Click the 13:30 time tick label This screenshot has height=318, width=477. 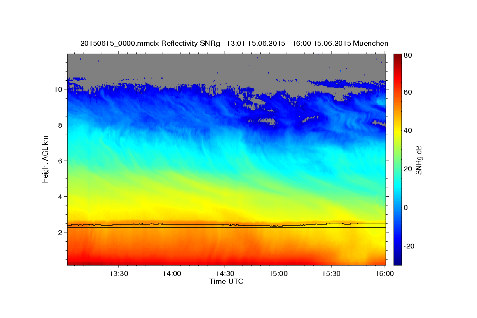coord(118,274)
